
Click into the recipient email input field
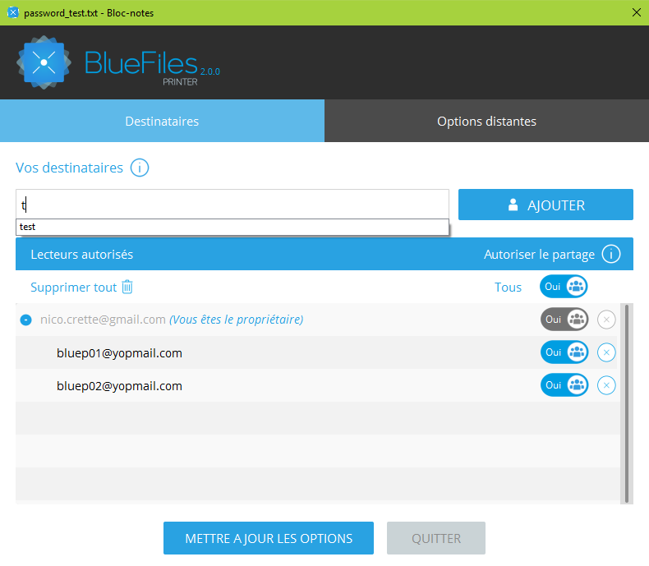pos(232,205)
